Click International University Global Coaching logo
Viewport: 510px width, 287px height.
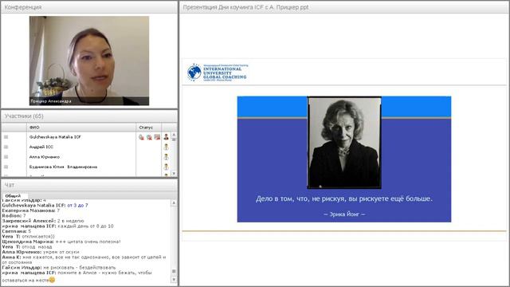[x=217, y=73]
